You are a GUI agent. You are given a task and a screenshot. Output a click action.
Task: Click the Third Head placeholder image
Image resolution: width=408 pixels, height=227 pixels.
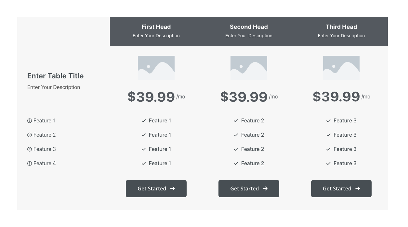coord(341,68)
